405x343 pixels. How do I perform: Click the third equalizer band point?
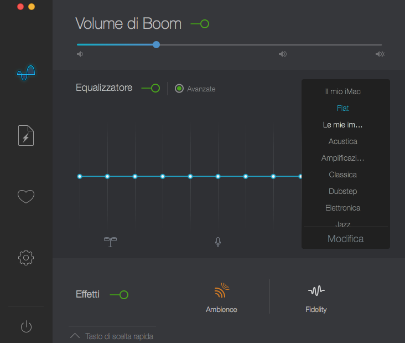pyautogui.click(x=135, y=176)
